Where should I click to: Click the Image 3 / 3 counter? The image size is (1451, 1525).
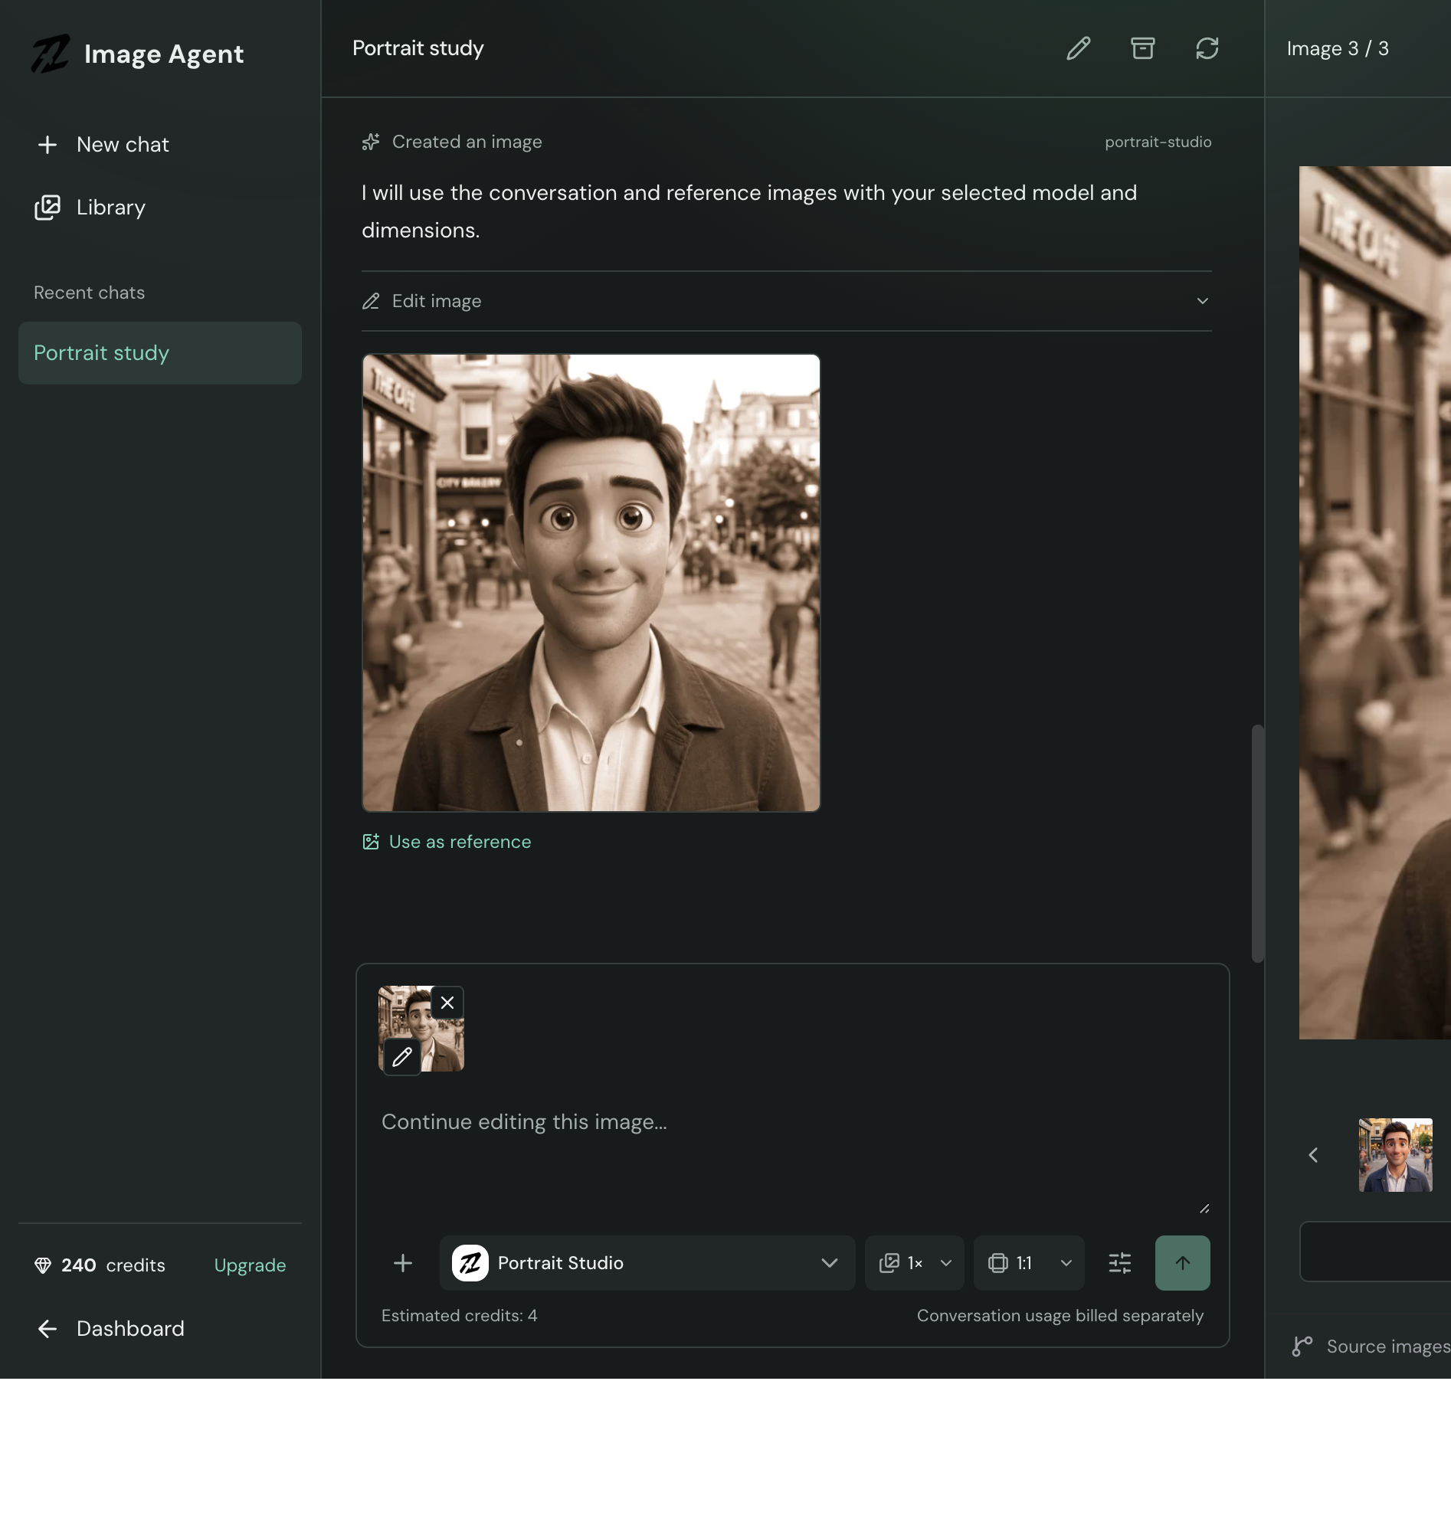1338,49
